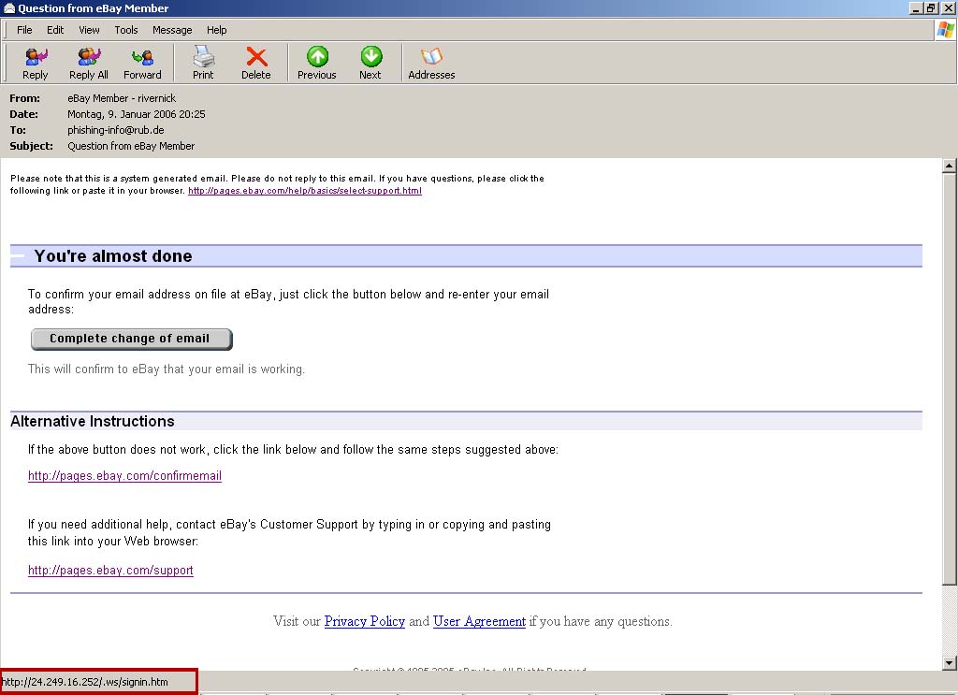Viewport: 958px width, 695px height.
Task: Click the date 'Montag, 9. Januar 2006 20:25'
Action: click(137, 114)
